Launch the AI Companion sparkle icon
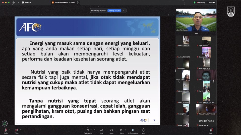Screen dimensions: 241x135 tap(133, 130)
